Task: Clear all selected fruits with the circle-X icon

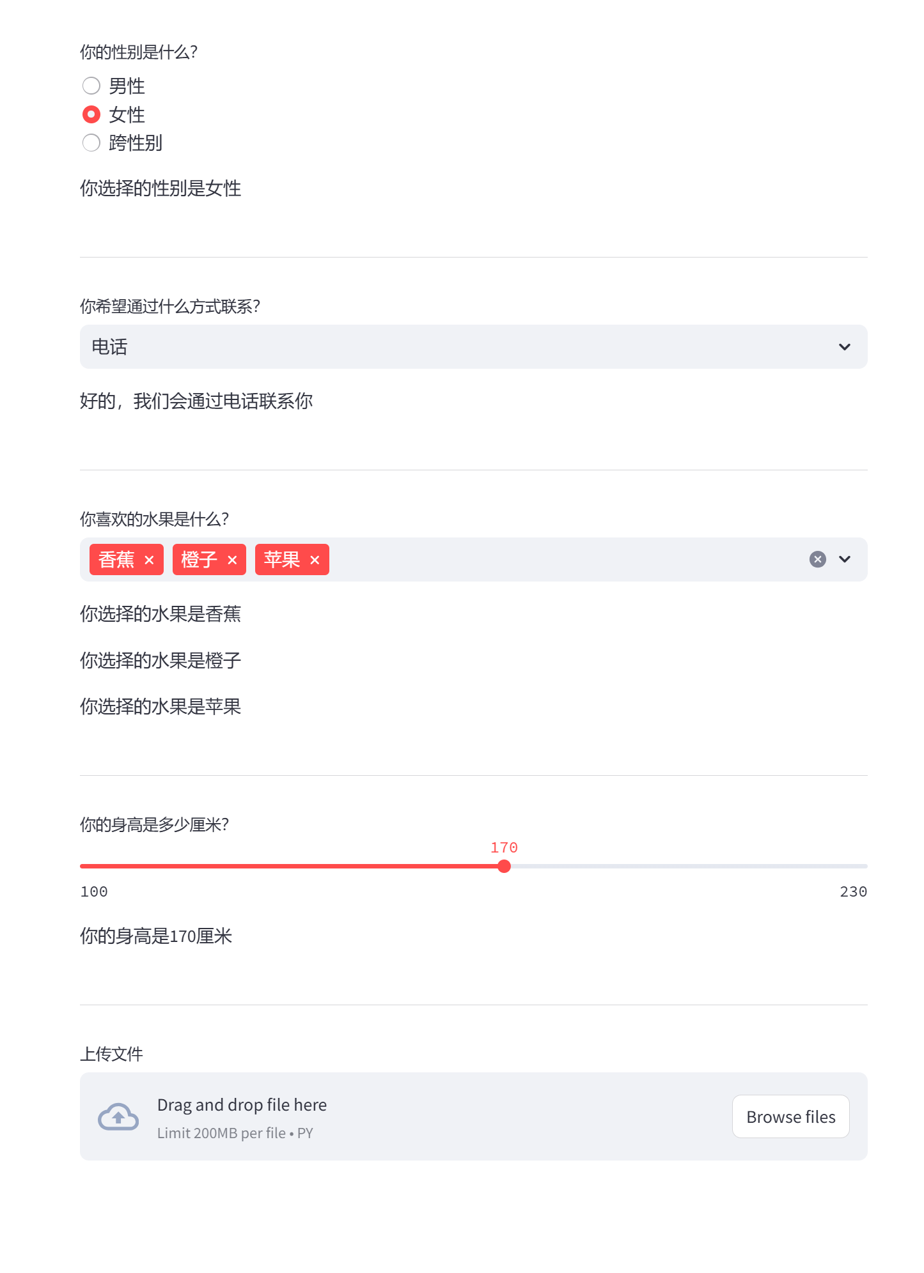Action: point(817,559)
